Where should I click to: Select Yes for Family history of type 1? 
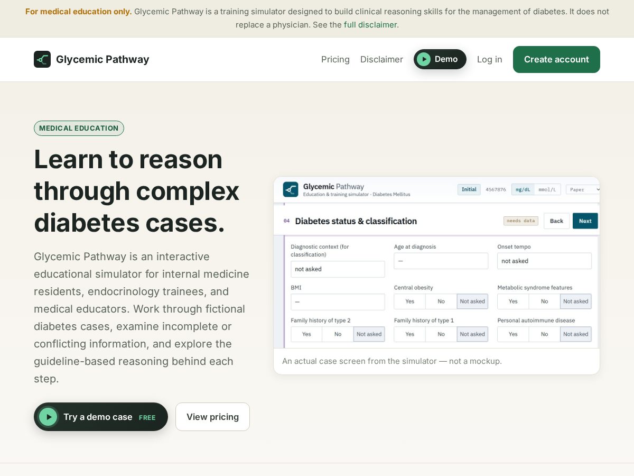(409, 334)
